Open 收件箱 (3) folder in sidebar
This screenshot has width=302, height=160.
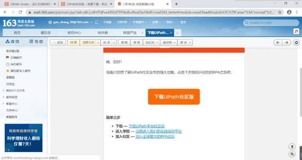point(13,51)
